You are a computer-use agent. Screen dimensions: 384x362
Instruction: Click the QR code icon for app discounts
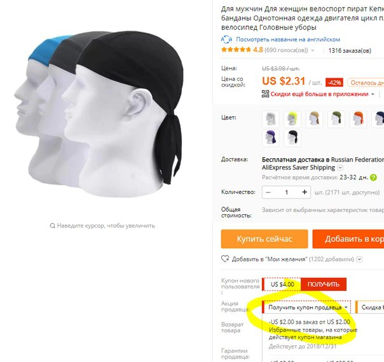coord(265,94)
